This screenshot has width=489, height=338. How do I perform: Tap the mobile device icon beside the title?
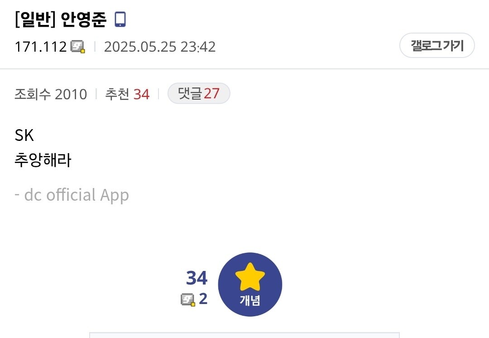[120, 19]
